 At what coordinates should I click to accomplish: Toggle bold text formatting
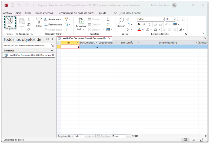[139, 24]
